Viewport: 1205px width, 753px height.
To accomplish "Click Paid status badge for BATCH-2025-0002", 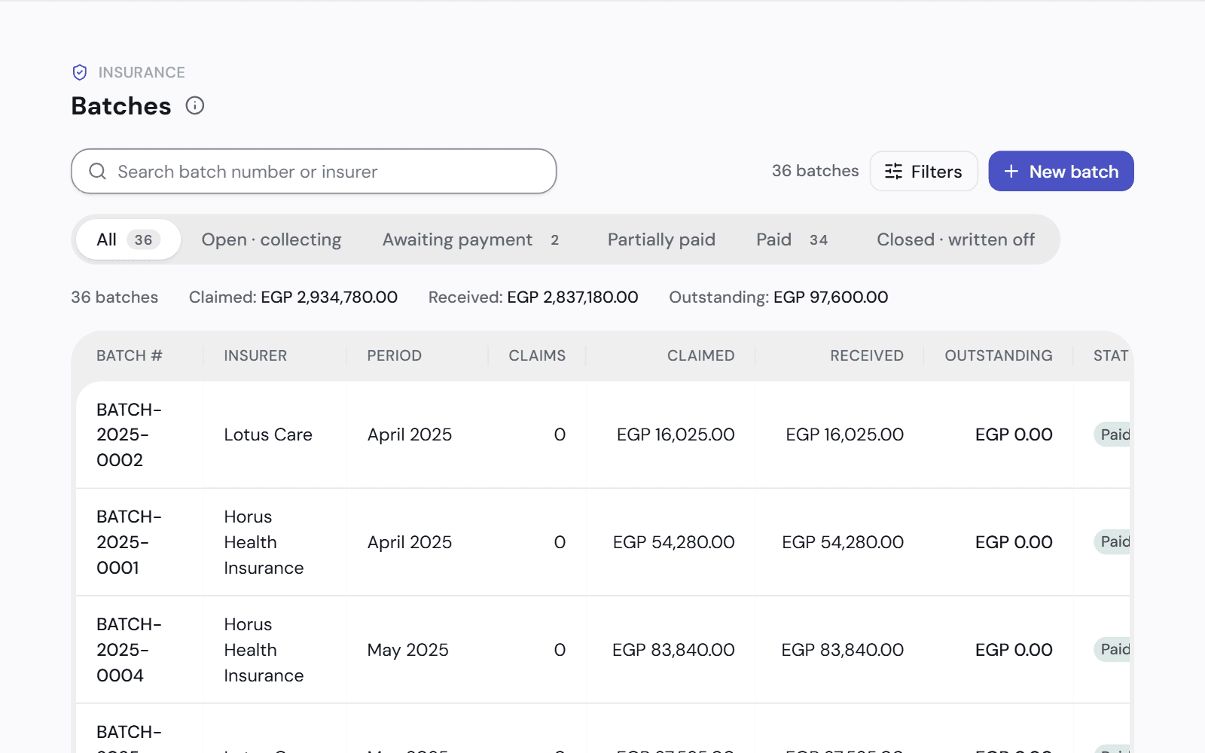I will tap(1112, 434).
